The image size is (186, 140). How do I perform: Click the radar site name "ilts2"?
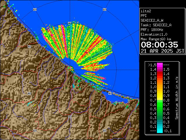(x=146, y=11)
